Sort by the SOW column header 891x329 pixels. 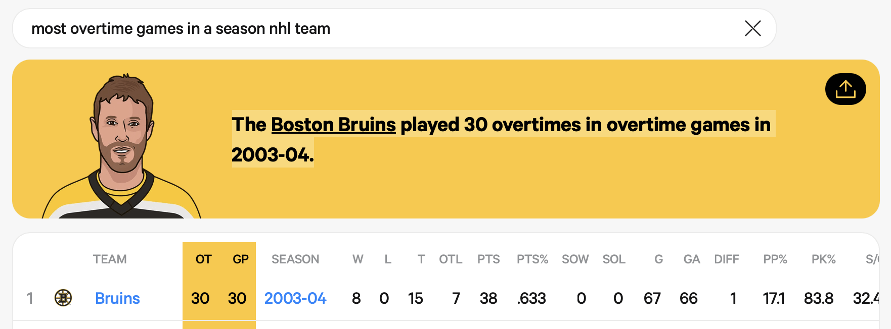click(x=575, y=259)
